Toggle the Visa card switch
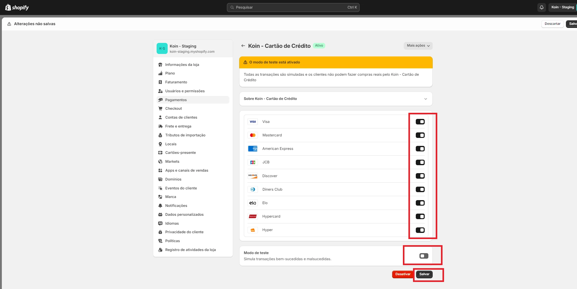Image resolution: width=577 pixels, height=289 pixels. click(420, 122)
